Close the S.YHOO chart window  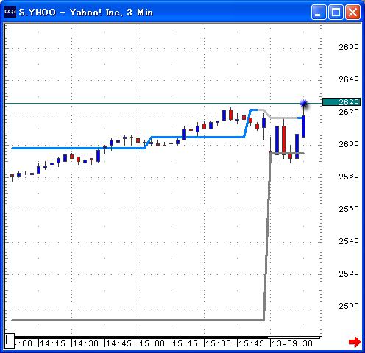[x=352, y=12]
